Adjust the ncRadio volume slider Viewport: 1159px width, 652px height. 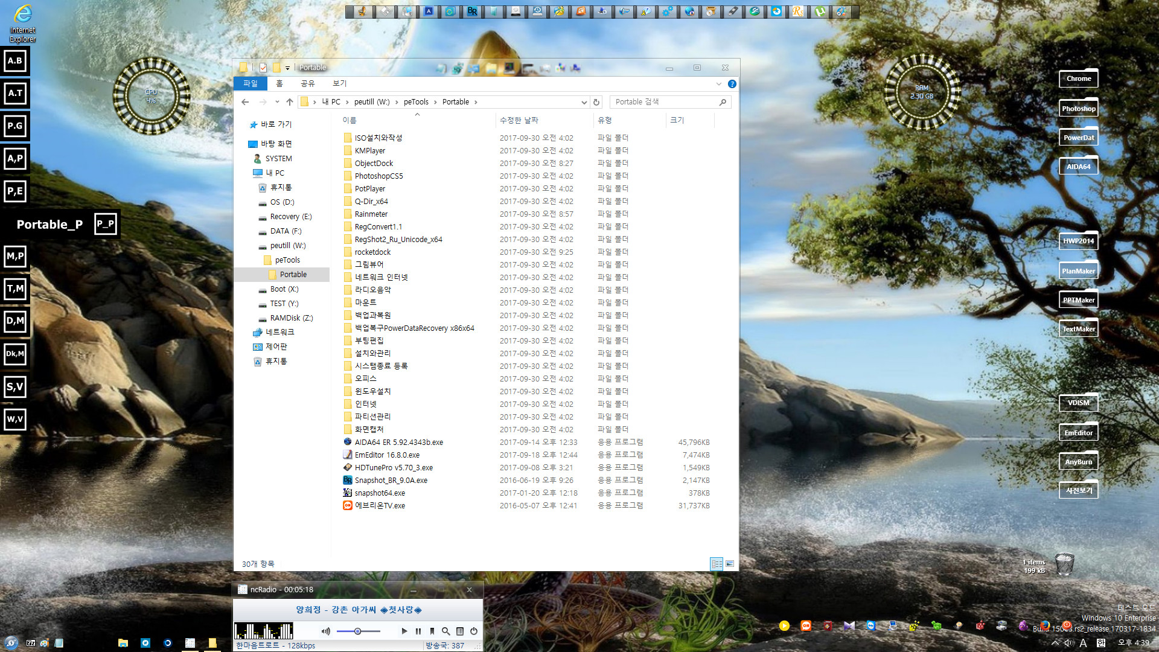pyautogui.click(x=358, y=631)
